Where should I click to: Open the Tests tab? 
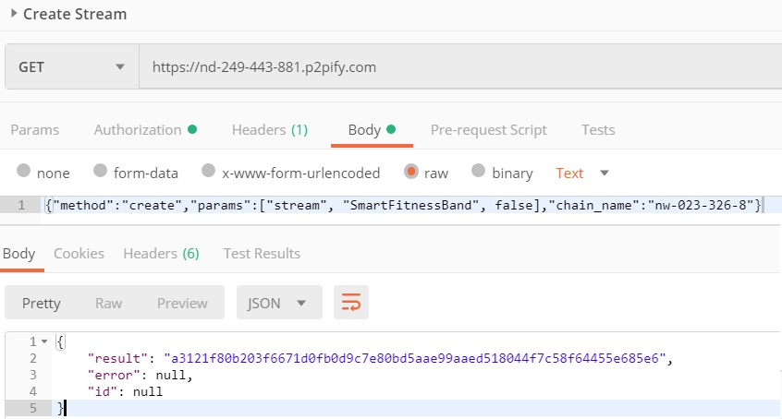coord(598,130)
